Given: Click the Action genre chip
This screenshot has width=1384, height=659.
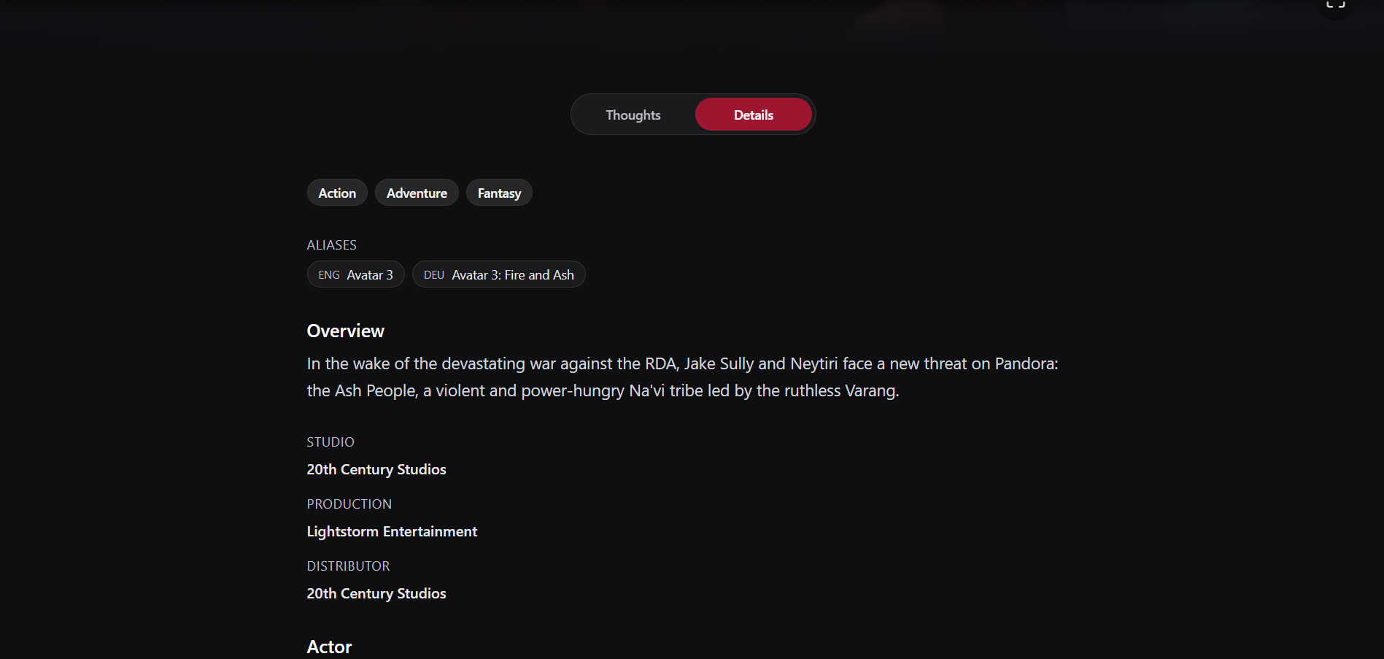Looking at the screenshot, I should pyautogui.click(x=336, y=193).
